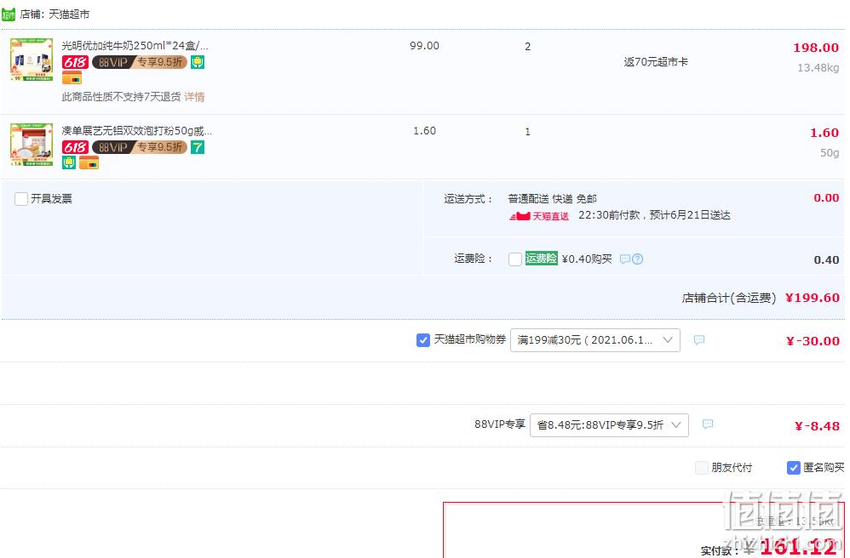This screenshot has width=850, height=558.
Task: Click the 运送方式 label
Action: click(x=468, y=199)
